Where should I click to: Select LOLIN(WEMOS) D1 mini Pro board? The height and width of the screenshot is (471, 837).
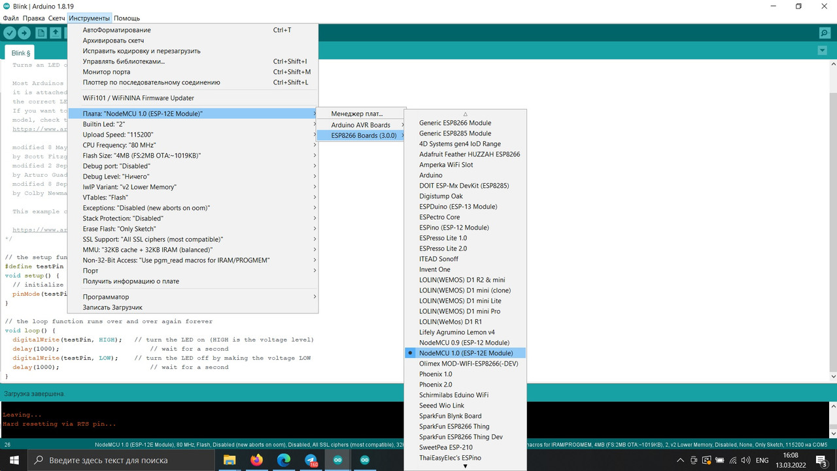click(465, 311)
